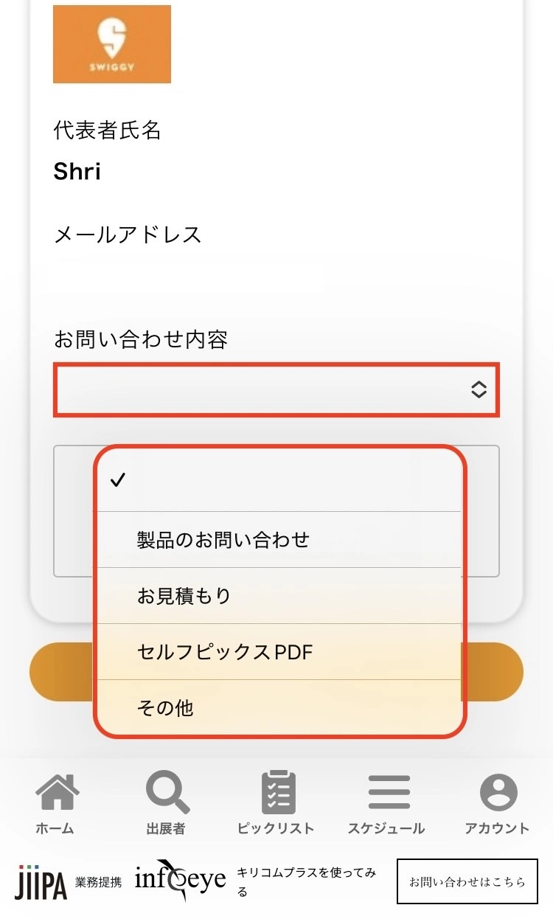
Task: Click the お問い合わせ内容 select field
Action: point(276,389)
